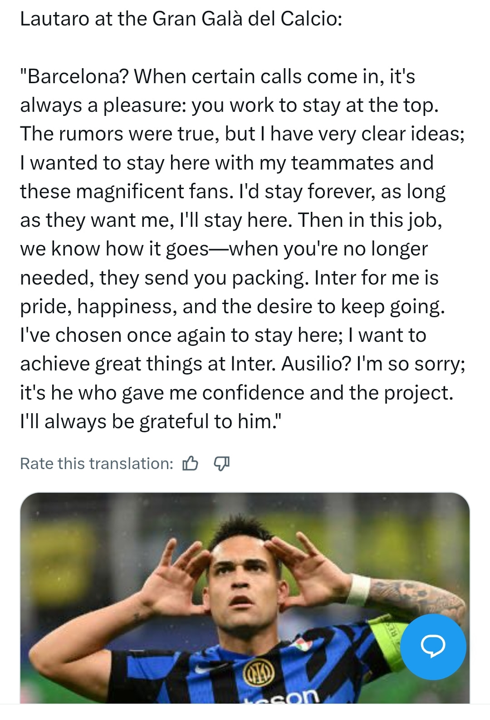This screenshot has height=720, width=490.
Task: Tap the line "pride, happiness, and the desire"
Action: point(233,306)
